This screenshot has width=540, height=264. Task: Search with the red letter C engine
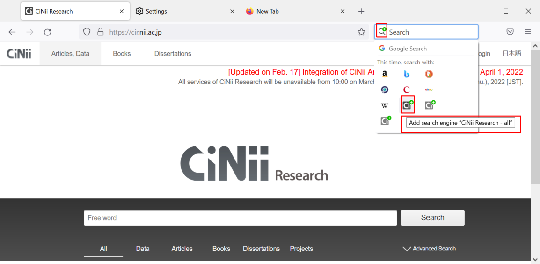pos(407,90)
